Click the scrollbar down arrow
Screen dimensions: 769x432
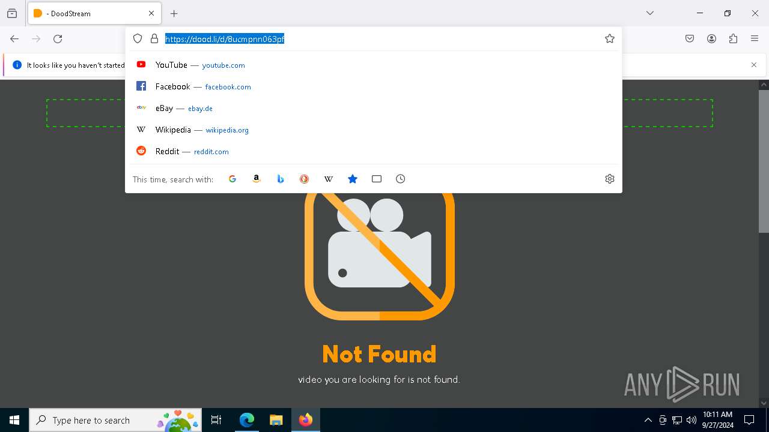[x=764, y=403]
